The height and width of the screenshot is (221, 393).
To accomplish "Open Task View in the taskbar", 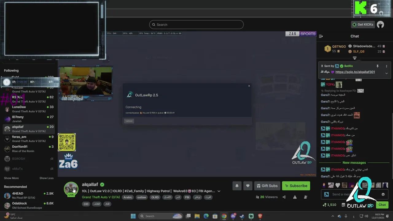I will (x=188, y=216).
